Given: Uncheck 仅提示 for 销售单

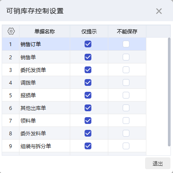Looking at the screenshot, I should (x=88, y=57).
